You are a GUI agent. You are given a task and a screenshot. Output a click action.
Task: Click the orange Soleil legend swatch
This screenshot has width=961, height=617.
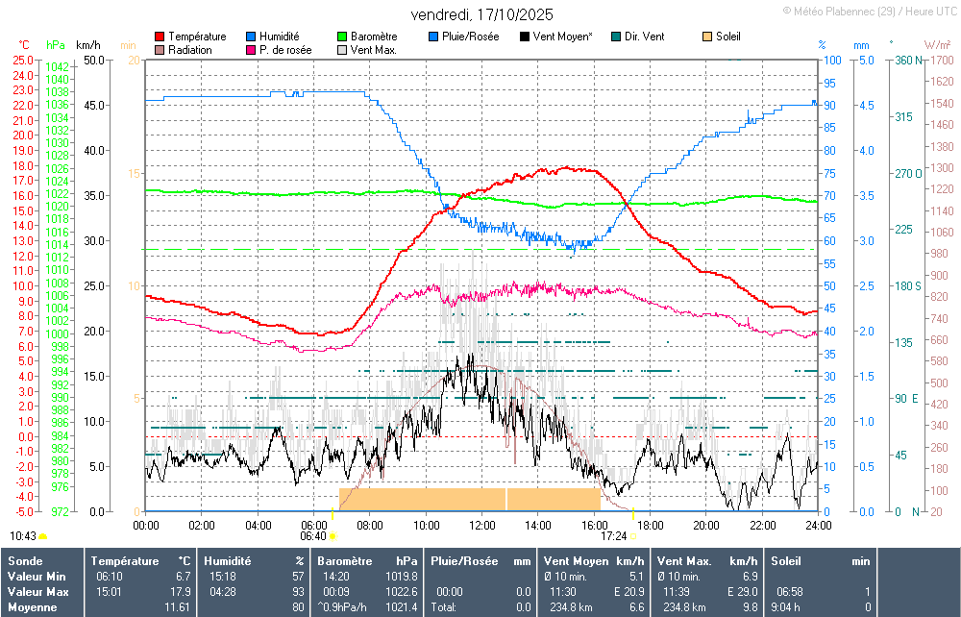[x=707, y=37]
